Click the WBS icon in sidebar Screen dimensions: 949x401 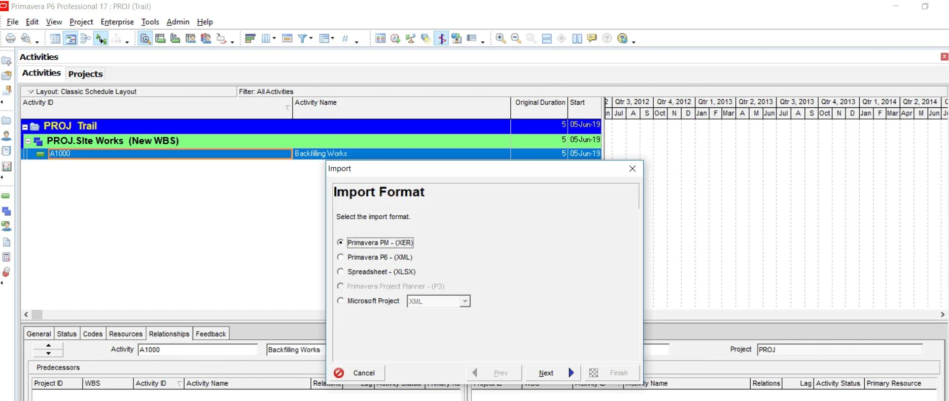[x=7, y=211]
